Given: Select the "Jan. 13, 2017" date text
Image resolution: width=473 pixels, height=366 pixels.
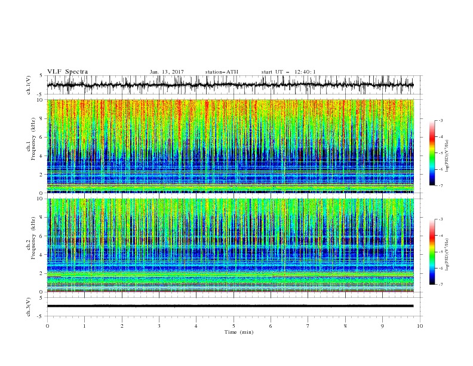Looking at the screenshot, I should 167,72.
